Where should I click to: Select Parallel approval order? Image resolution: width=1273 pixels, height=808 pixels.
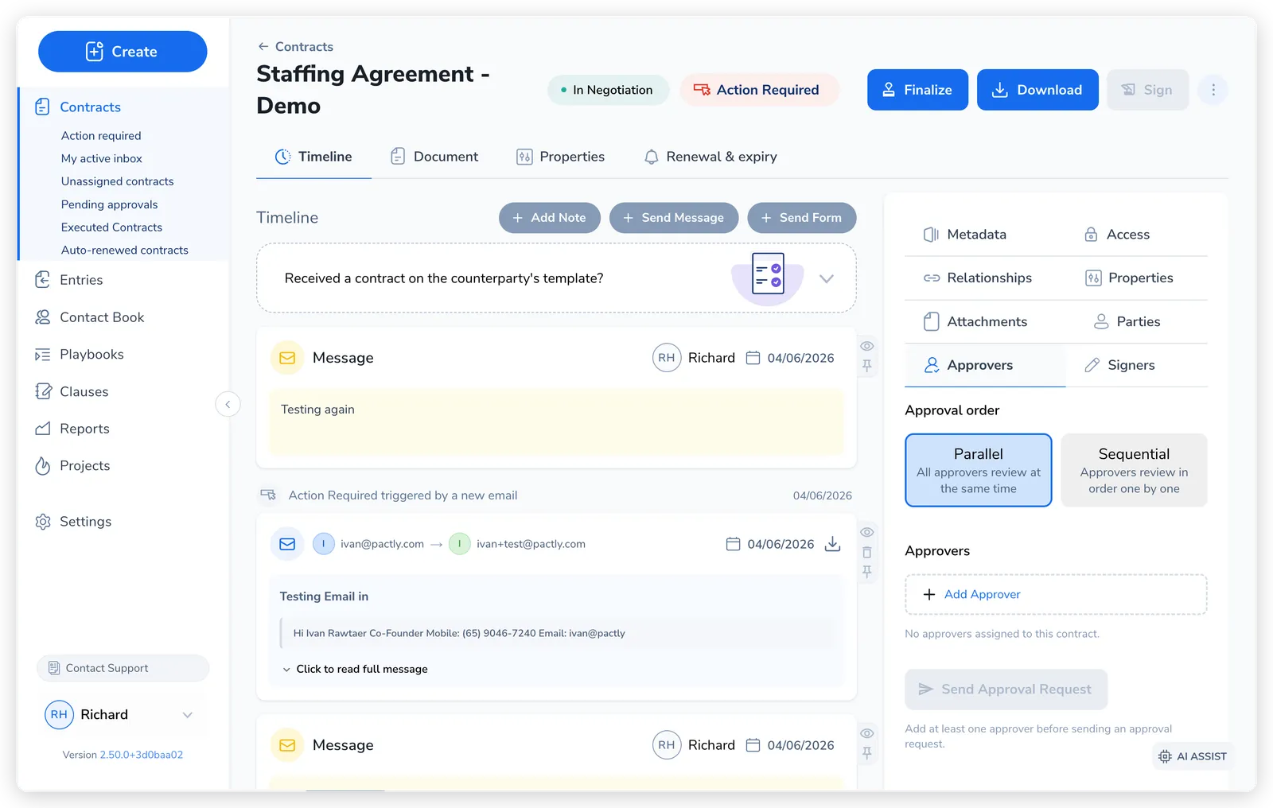point(979,471)
